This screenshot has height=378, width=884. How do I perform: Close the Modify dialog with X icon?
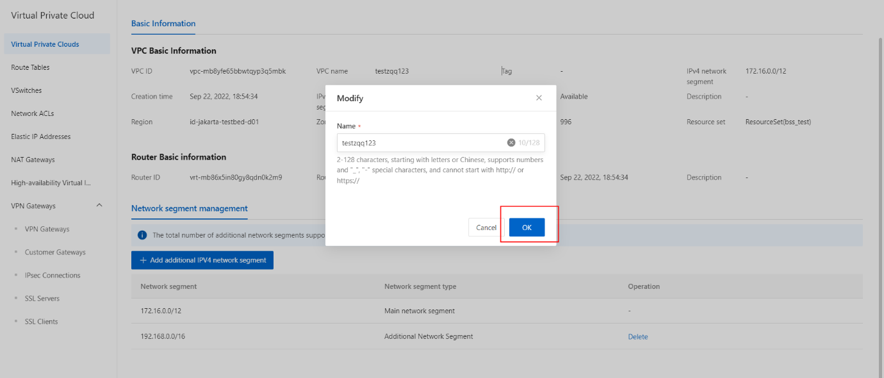pos(539,98)
